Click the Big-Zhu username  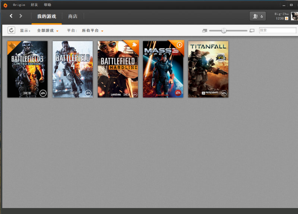282,14
